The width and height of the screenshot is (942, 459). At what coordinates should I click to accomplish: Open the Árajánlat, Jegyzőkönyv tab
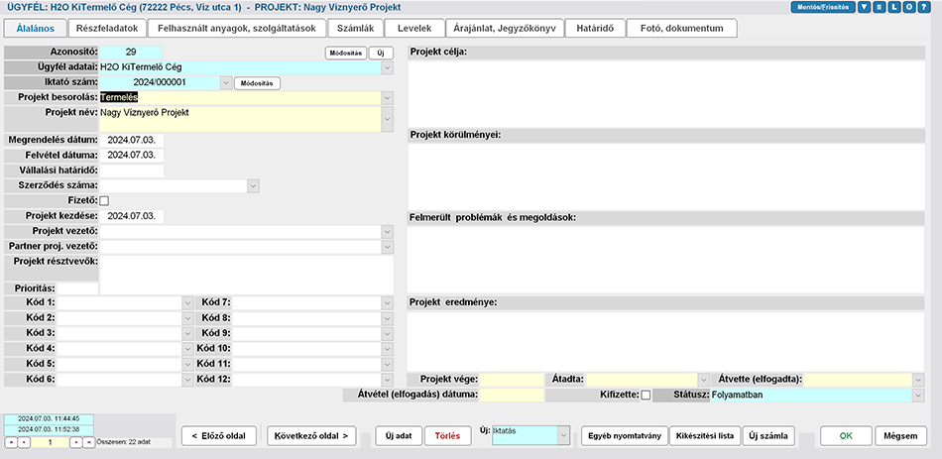tap(506, 28)
